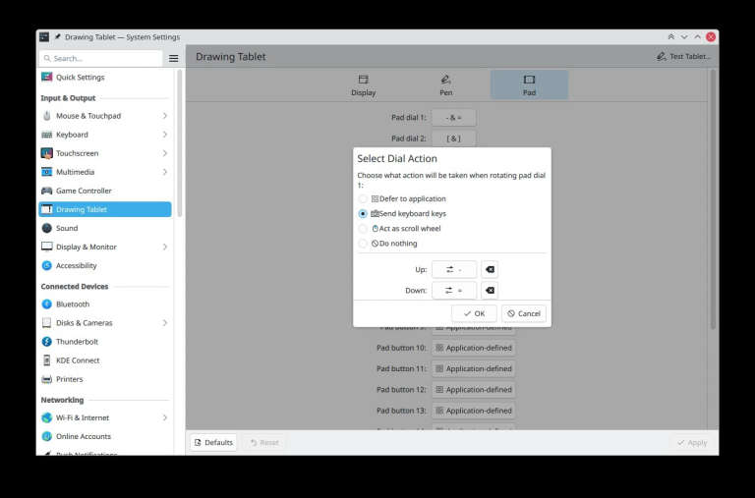Open KDE Connect settings

pyautogui.click(x=78, y=360)
